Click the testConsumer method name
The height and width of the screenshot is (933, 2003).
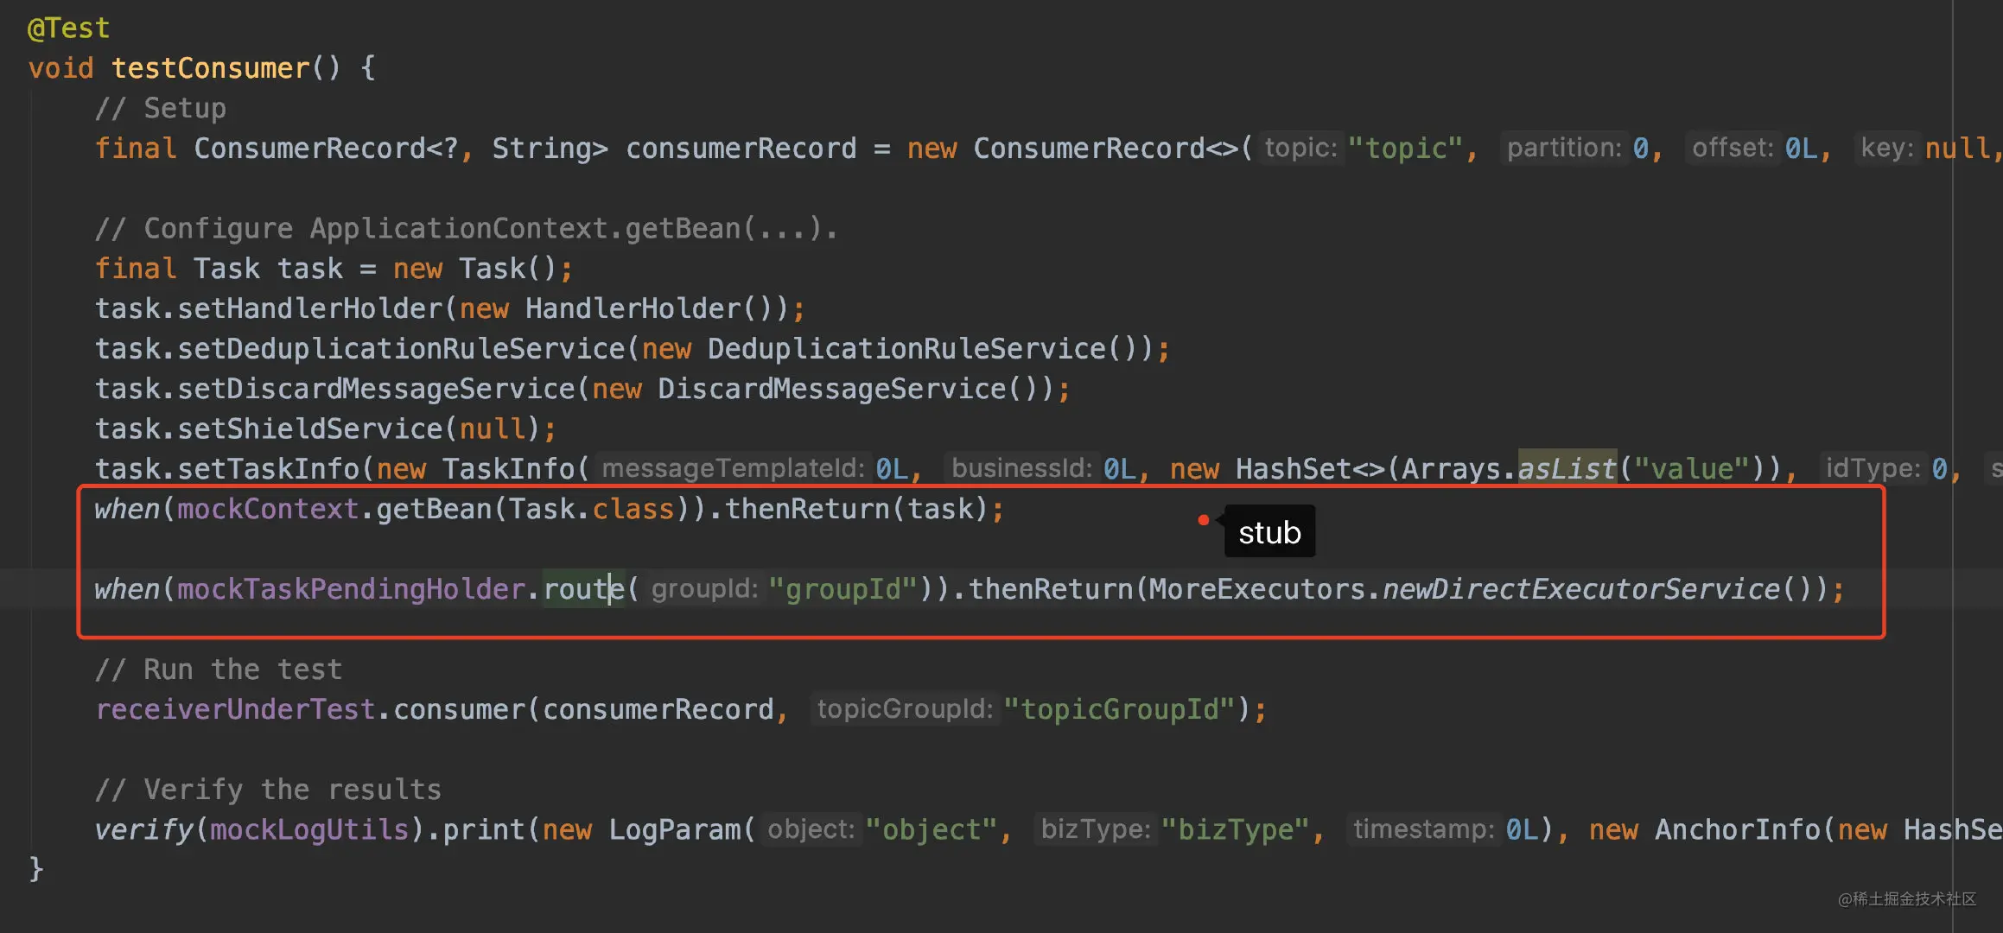(x=210, y=68)
